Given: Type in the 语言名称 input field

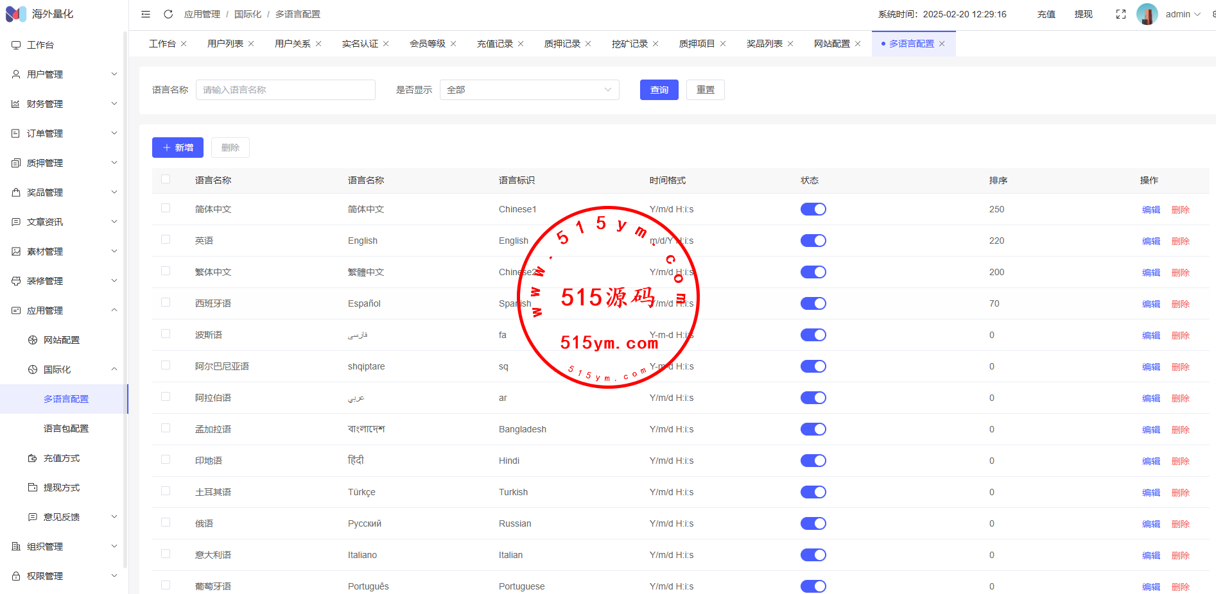Looking at the screenshot, I should [x=285, y=90].
